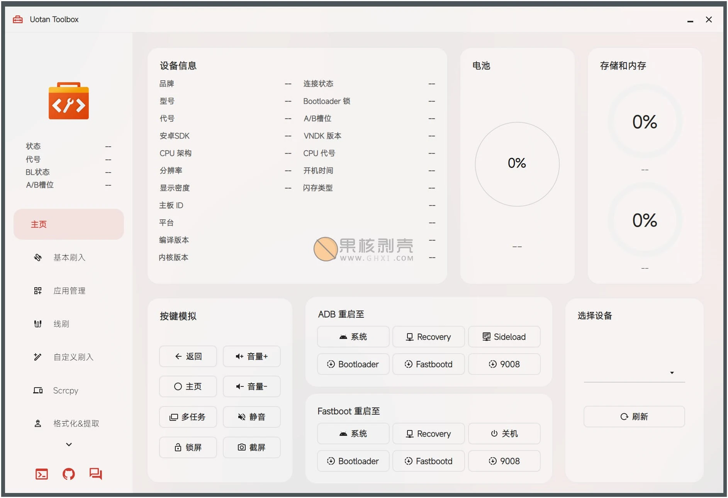Open Scrcpy page

69,390
